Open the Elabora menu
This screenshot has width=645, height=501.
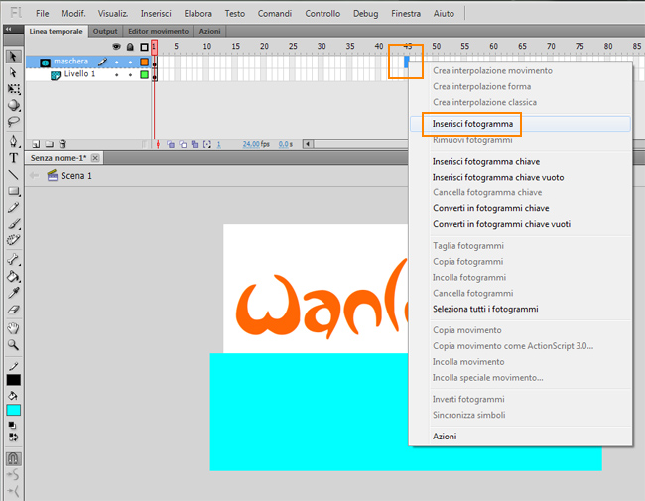click(x=197, y=14)
